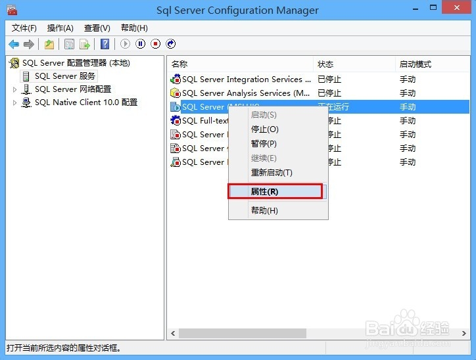This screenshot has width=476, height=360.
Task: Click the scrollbar right arrow
Action: click(x=464, y=333)
